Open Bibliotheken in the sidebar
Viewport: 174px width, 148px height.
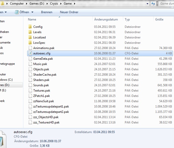coord(4,32)
